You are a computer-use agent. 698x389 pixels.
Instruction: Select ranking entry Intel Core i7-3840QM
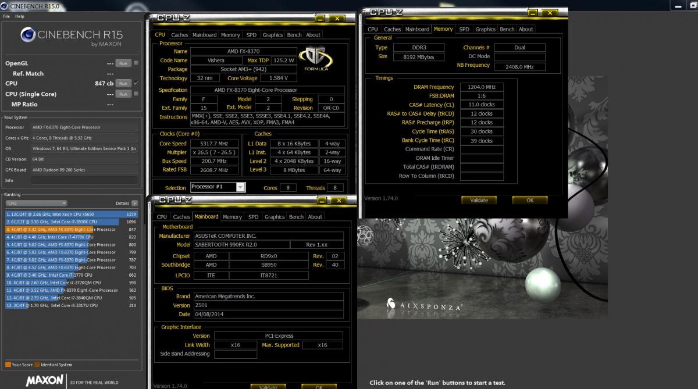[71, 297]
